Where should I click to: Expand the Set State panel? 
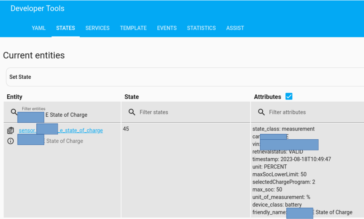183,77
